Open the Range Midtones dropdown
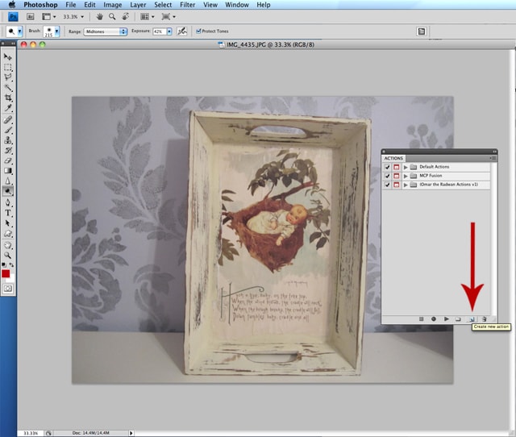The height and width of the screenshot is (437, 516). point(106,31)
